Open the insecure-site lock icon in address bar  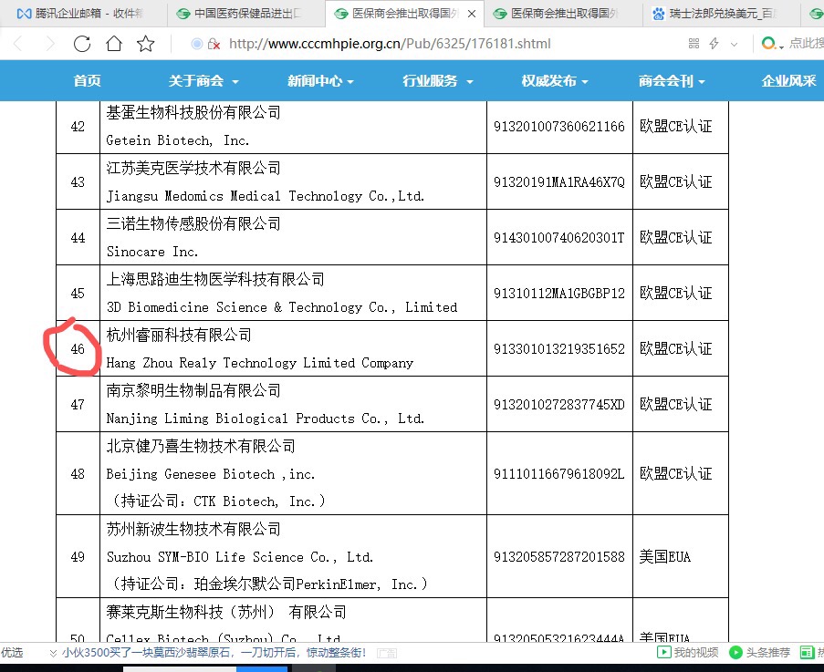click(x=214, y=44)
